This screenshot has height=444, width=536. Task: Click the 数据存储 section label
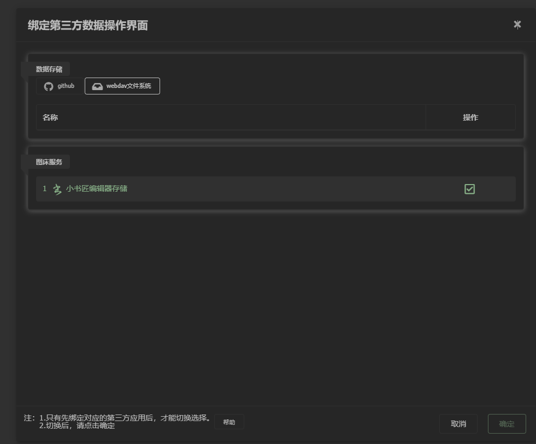(x=49, y=69)
